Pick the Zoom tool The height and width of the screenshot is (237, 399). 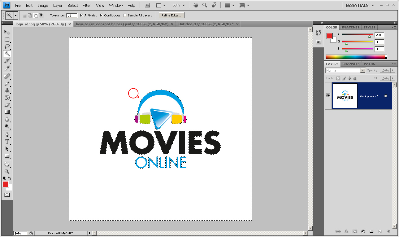tap(7, 171)
